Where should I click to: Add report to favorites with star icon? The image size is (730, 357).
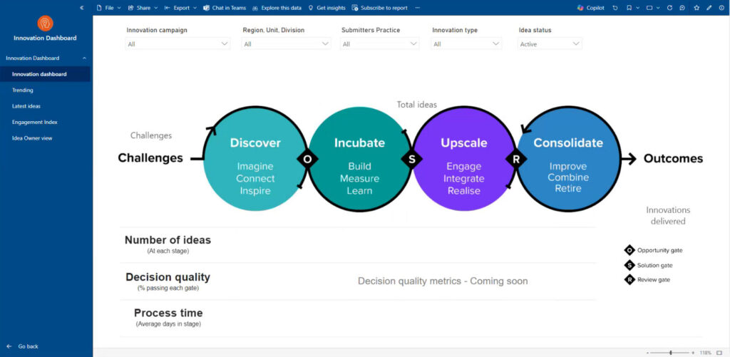point(696,8)
